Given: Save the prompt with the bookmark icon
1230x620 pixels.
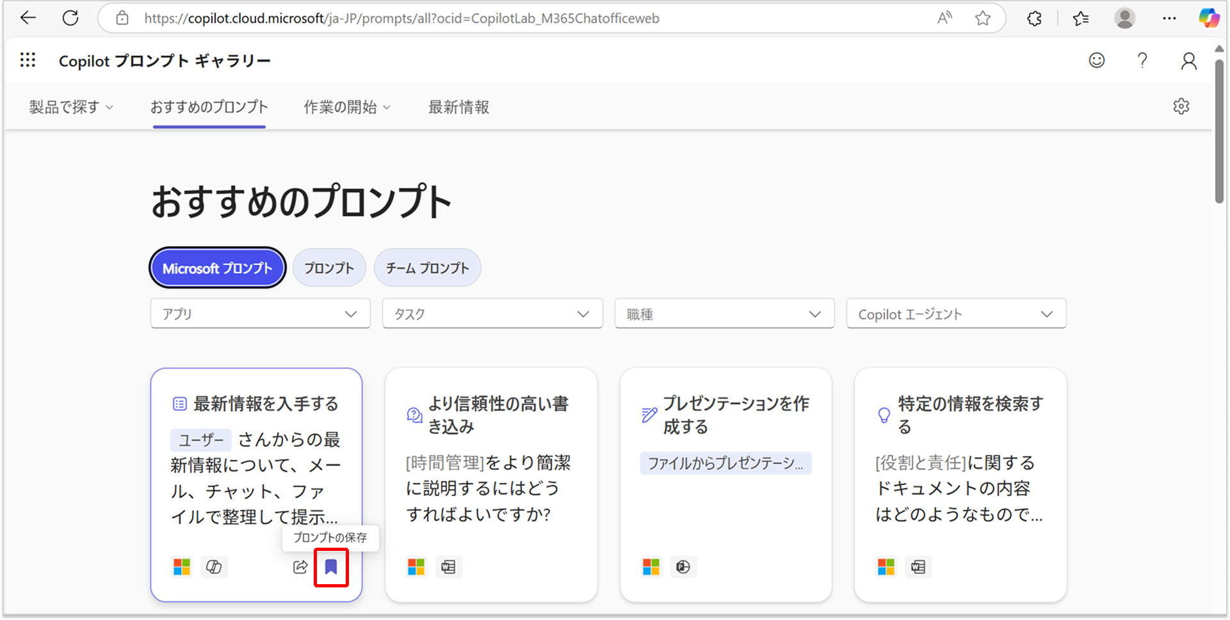Looking at the screenshot, I should pyautogui.click(x=331, y=566).
